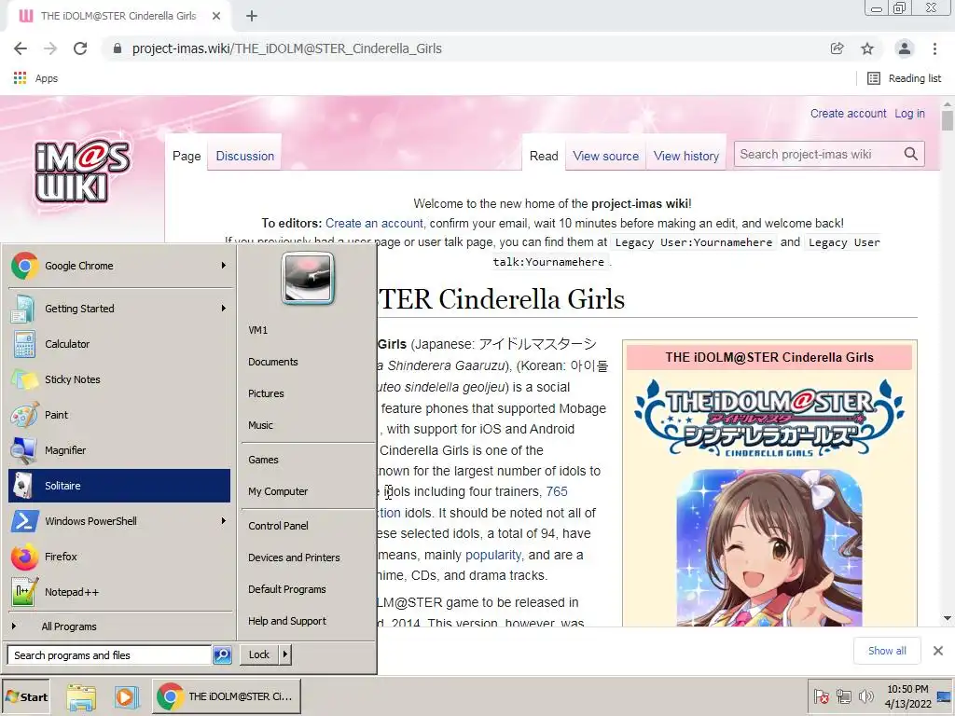Open Music from the Start menu
This screenshot has height=716, width=955.
click(261, 425)
